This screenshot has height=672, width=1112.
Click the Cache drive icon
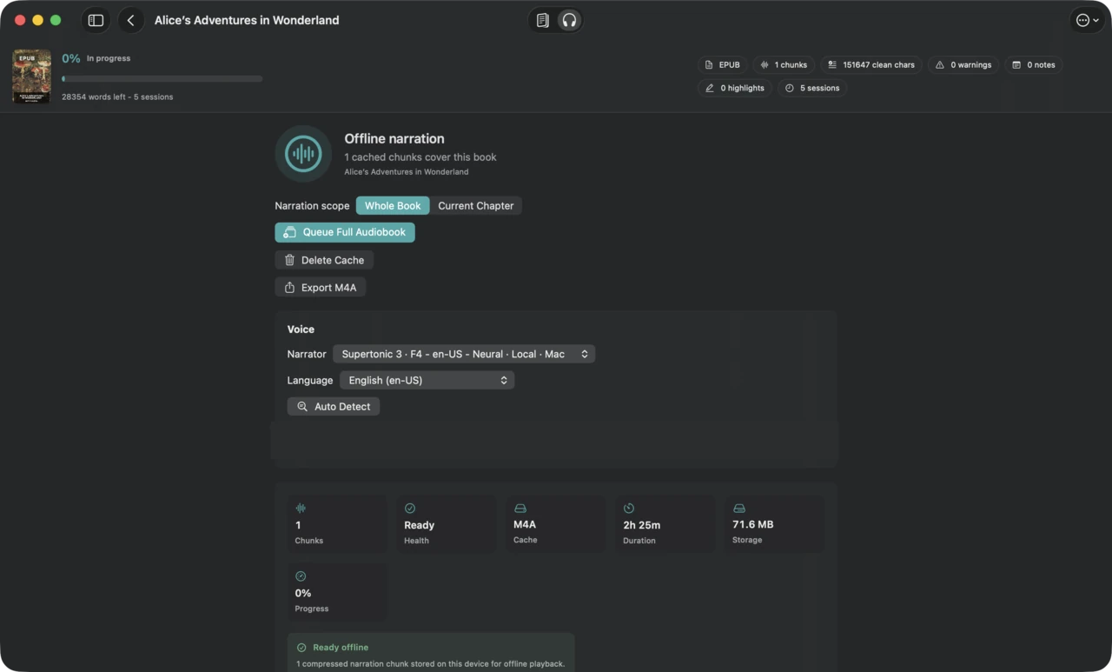click(x=520, y=509)
